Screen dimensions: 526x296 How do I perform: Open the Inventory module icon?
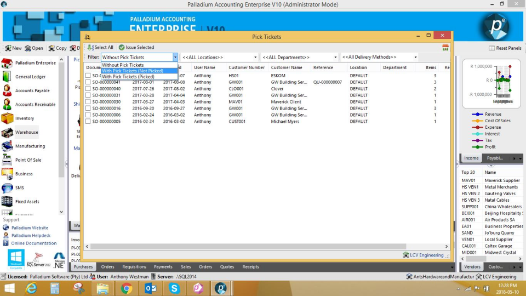(7, 118)
